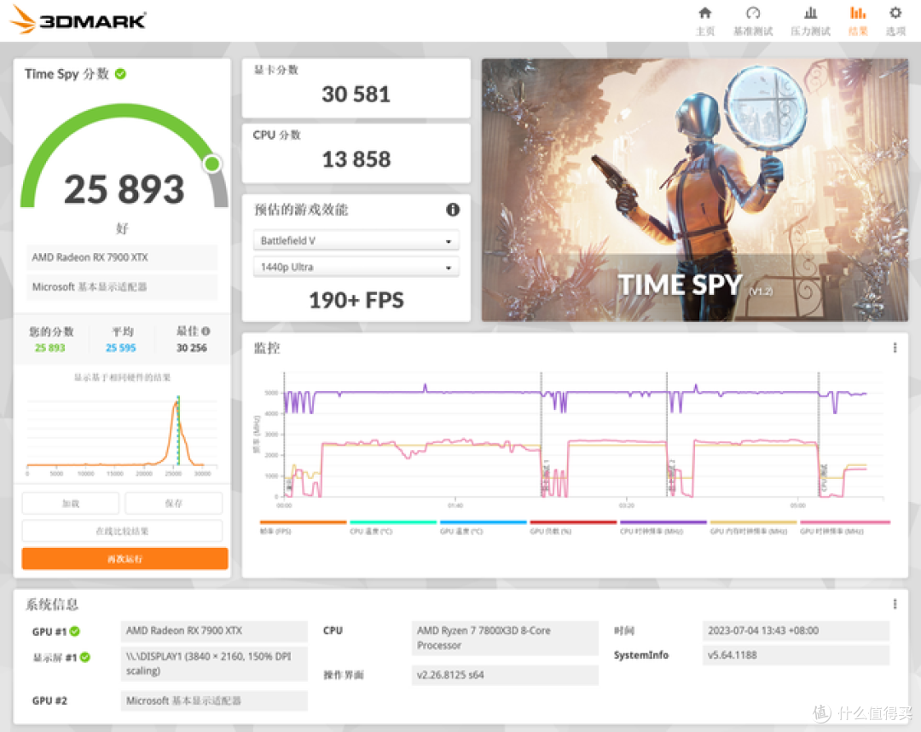Switch to the Results (结果) tab
Screen dimensions: 921x732
858,20
